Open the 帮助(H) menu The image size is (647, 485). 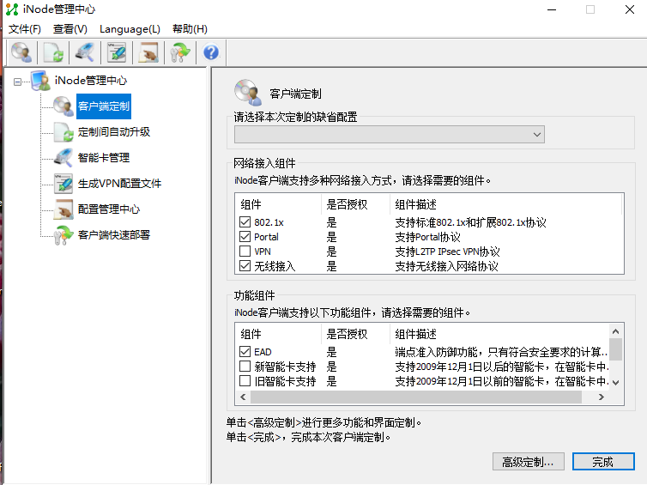[190, 29]
